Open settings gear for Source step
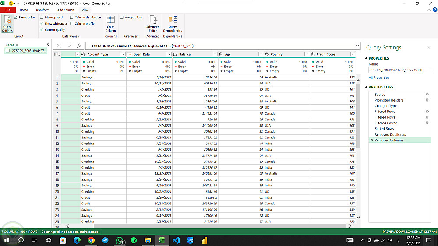 [x=427, y=95]
